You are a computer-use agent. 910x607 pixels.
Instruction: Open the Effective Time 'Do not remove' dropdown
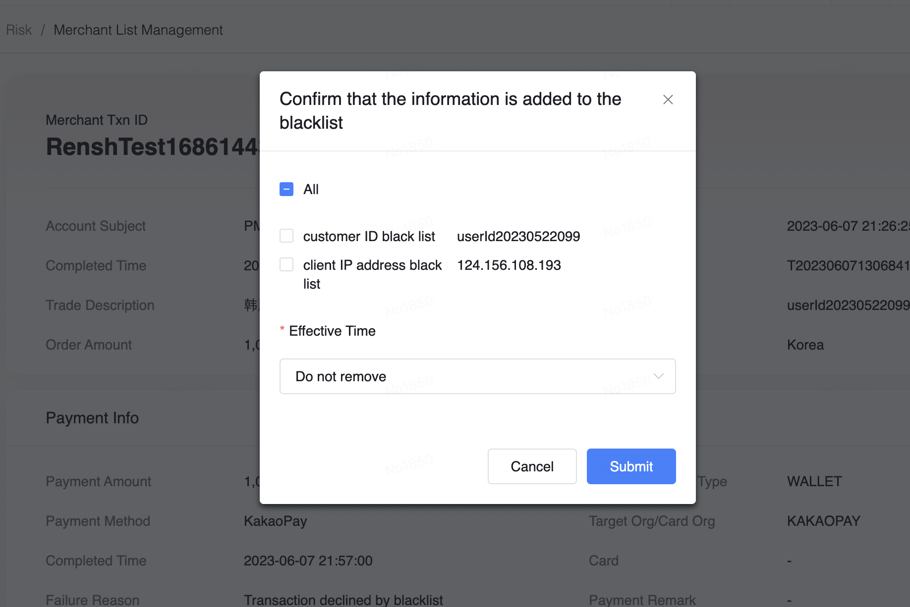[477, 376]
